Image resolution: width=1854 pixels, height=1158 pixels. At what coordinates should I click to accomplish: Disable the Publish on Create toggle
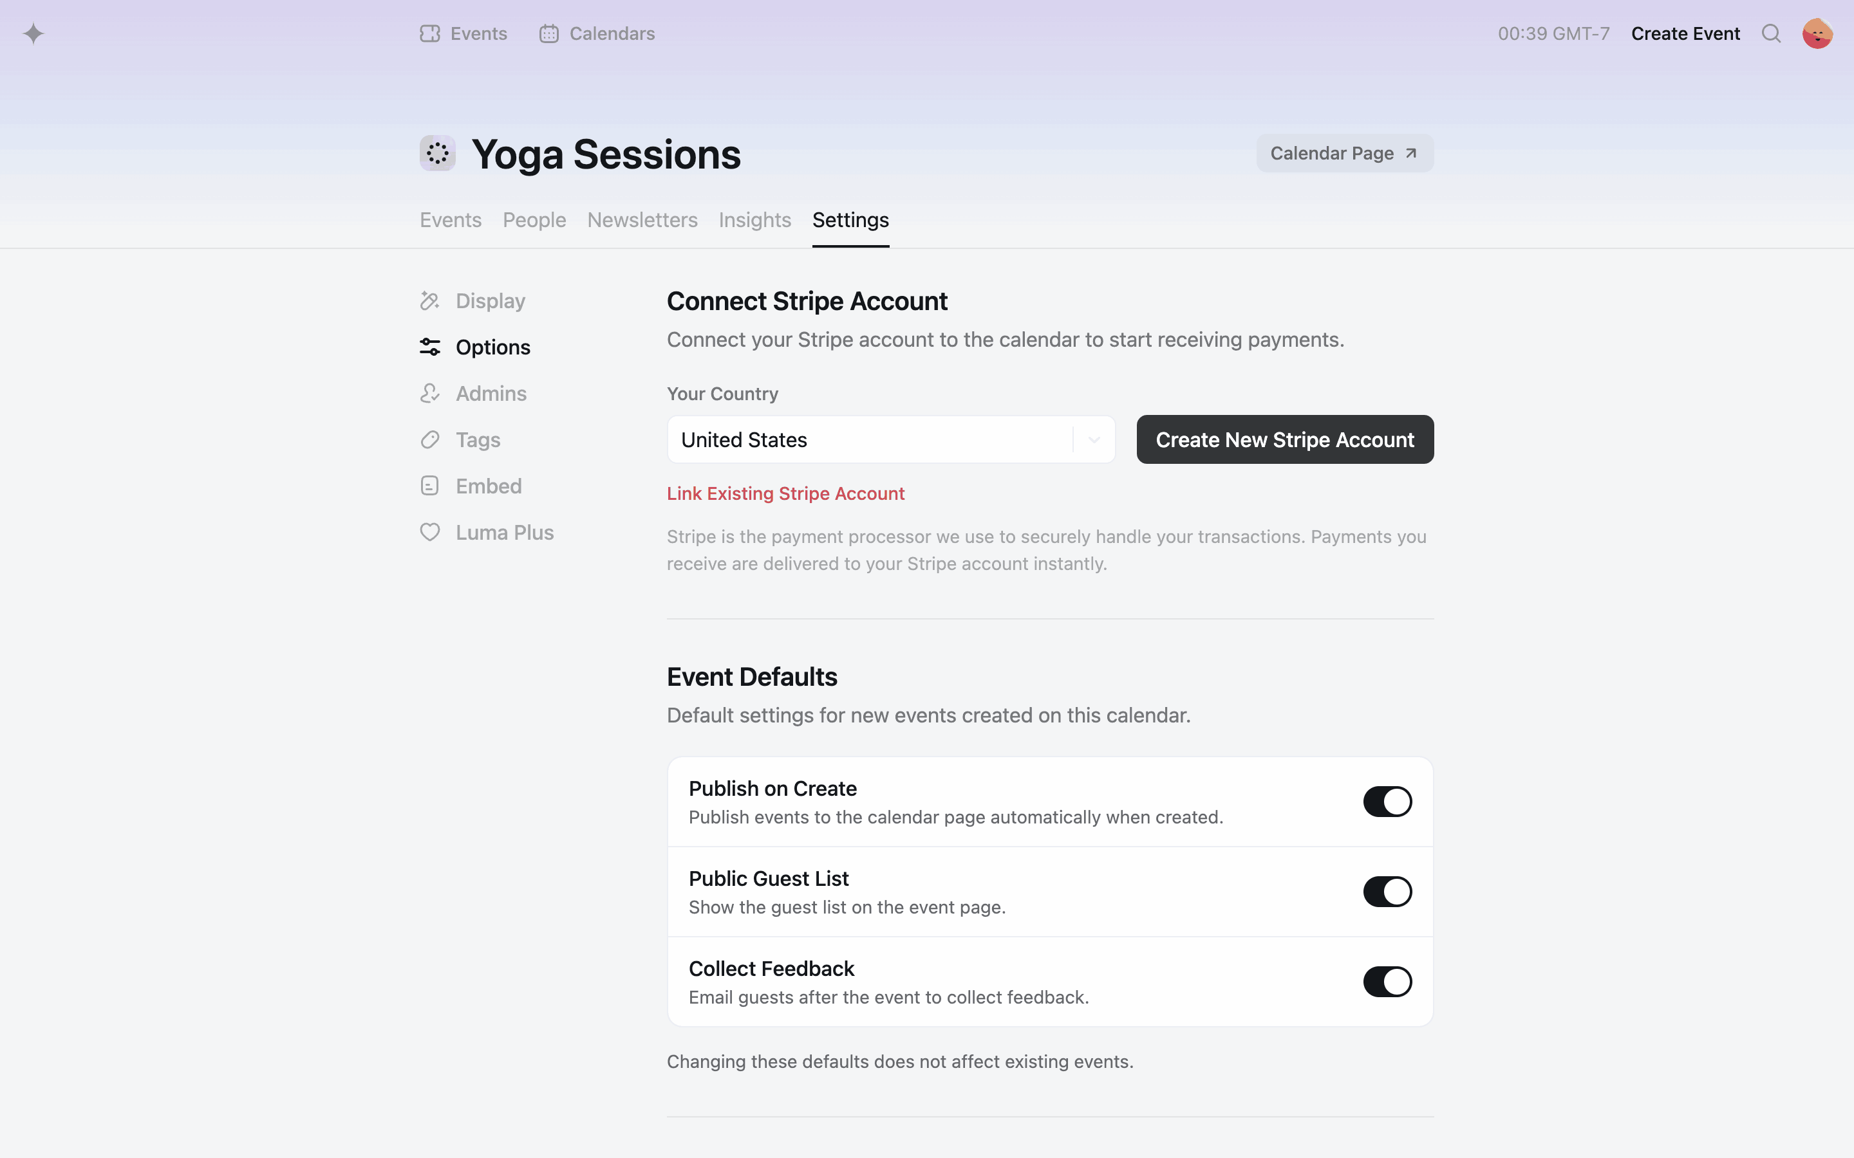coord(1387,802)
